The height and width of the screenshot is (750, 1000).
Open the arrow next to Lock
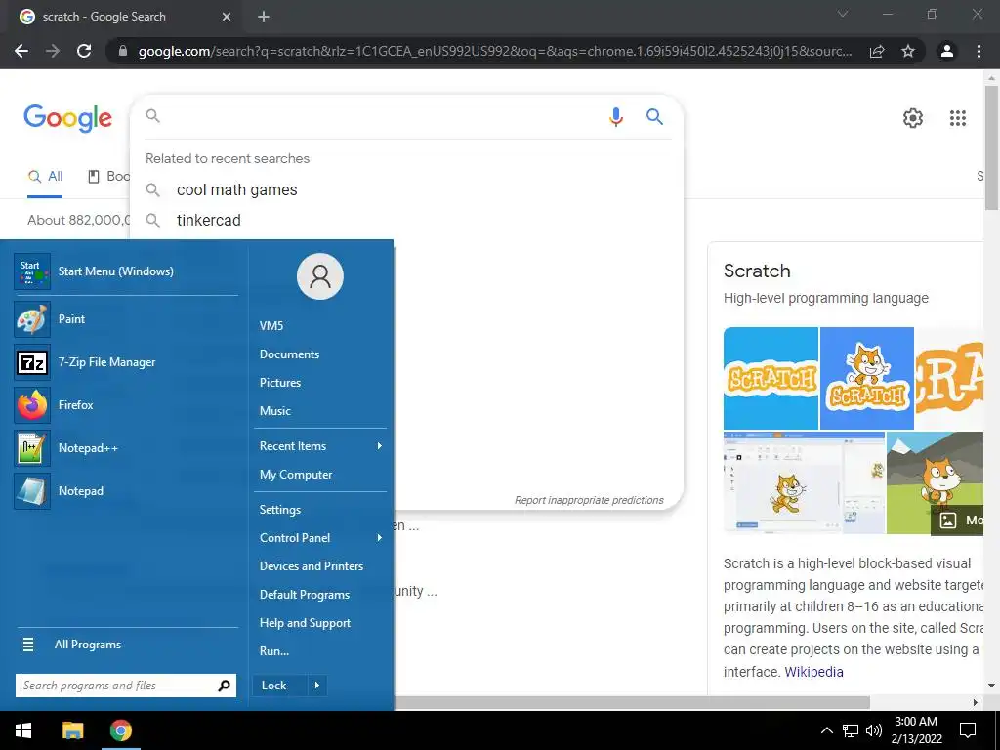click(317, 686)
